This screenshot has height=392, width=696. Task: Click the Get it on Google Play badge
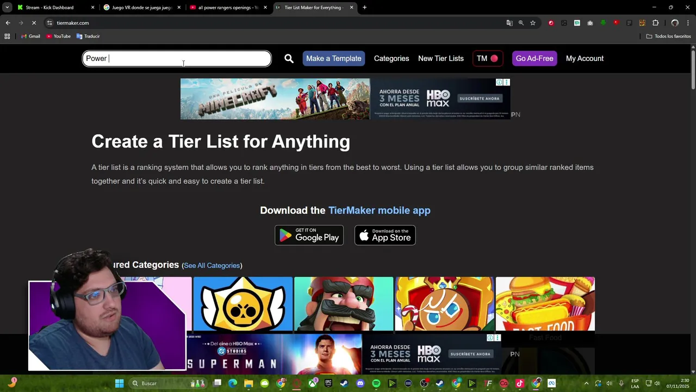pyautogui.click(x=309, y=235)
